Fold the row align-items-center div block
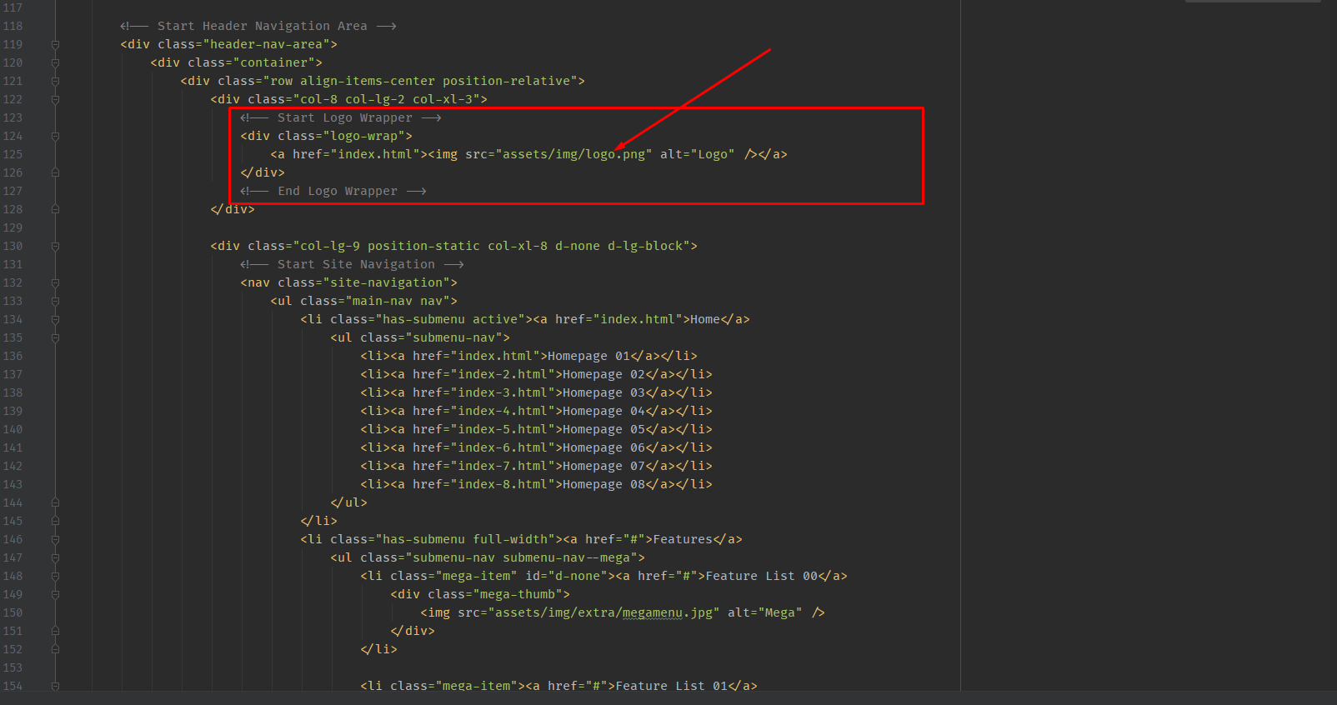The width and height of the screenshot is (1337, 705). (x=55, y=81)
